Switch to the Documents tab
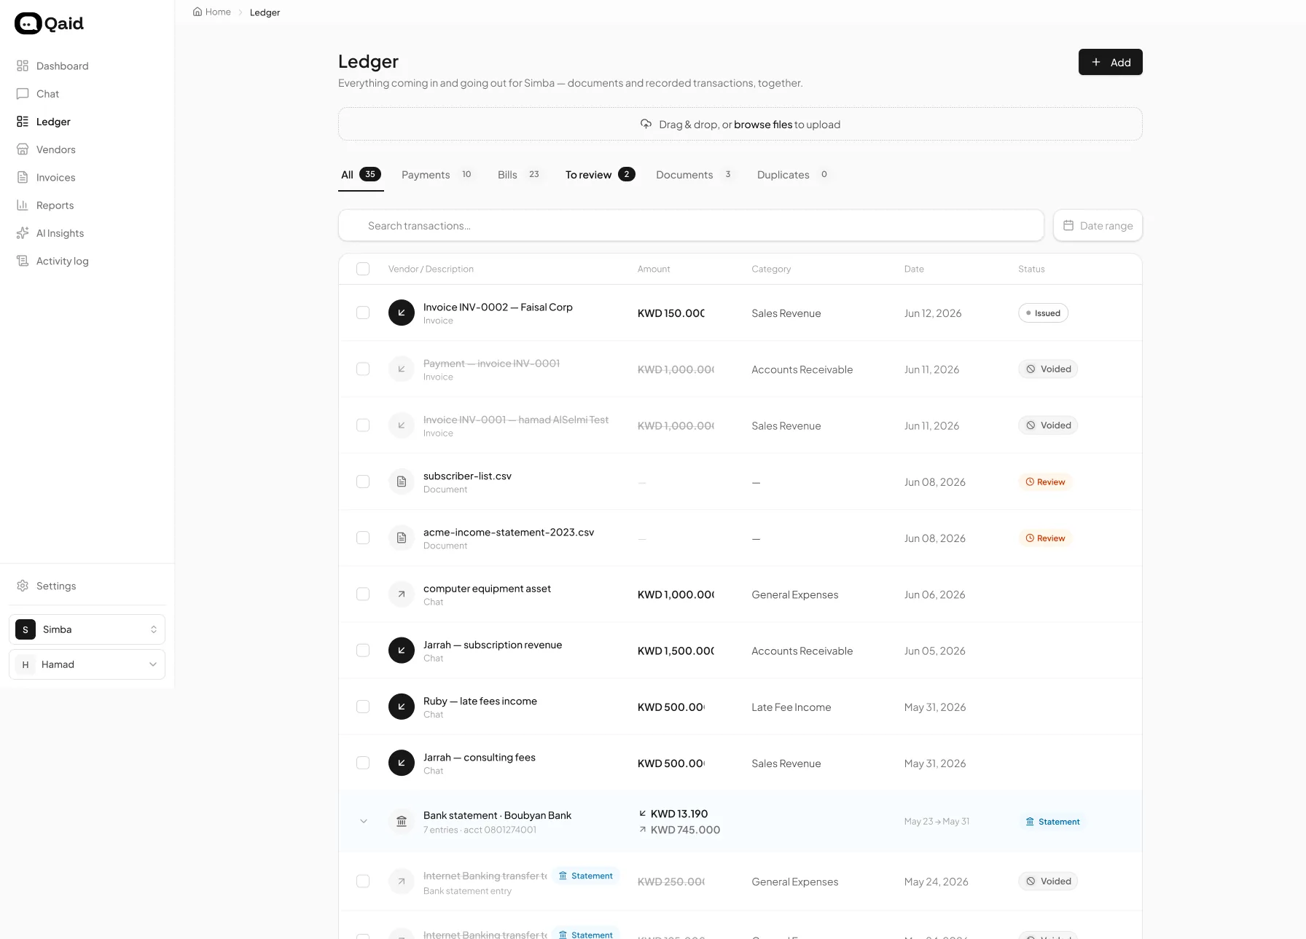The image size is (1306, 939). pos(695,175)
